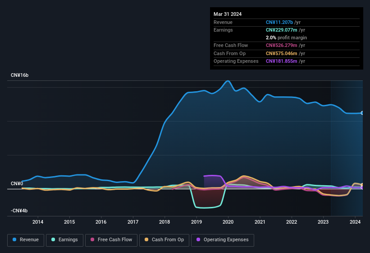Image resolution: width=370 pixels, height=253 pixels.
Task: Select the 2017 x-axis label
Action: coord(133,222)
